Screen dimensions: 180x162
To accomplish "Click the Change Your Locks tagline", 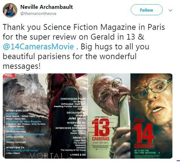I will tap(101, 143).
